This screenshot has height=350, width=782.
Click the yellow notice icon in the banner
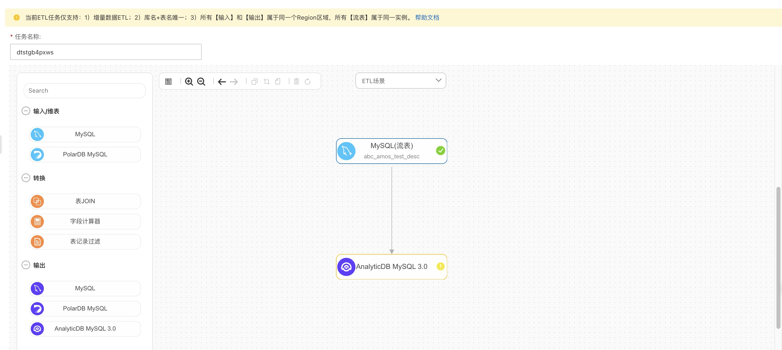tap(17, 18)
